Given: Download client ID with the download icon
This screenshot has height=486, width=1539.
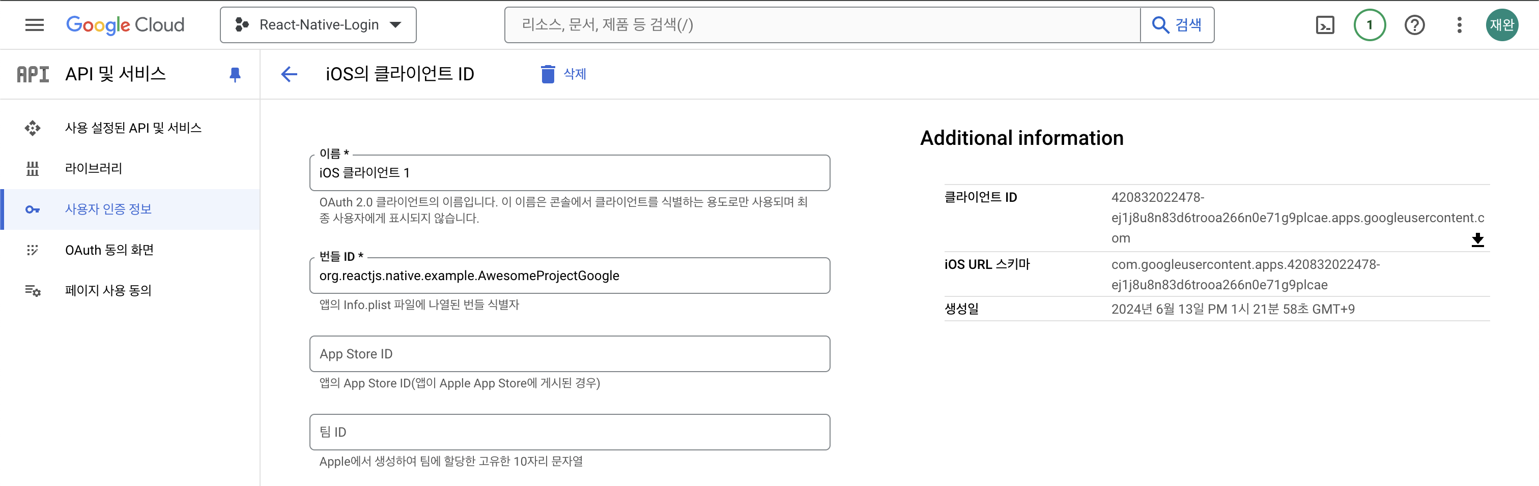Looking at the screenshot, I should tap(1477, 239).
